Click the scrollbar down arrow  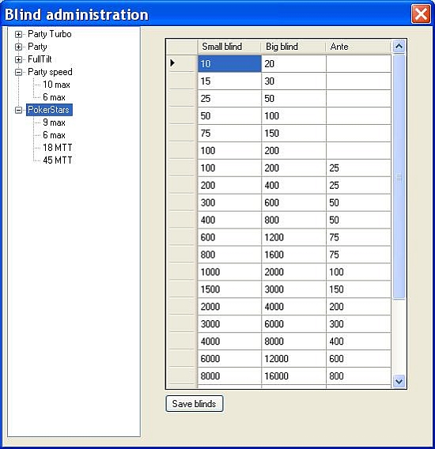(x=399, y=382)
